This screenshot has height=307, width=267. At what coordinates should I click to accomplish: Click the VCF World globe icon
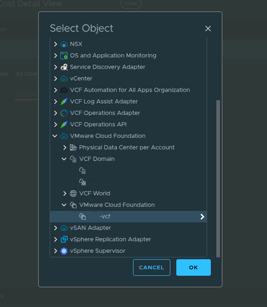(73, 193)
